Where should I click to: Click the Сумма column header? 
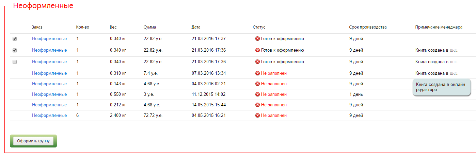click(x=150, y=27)
